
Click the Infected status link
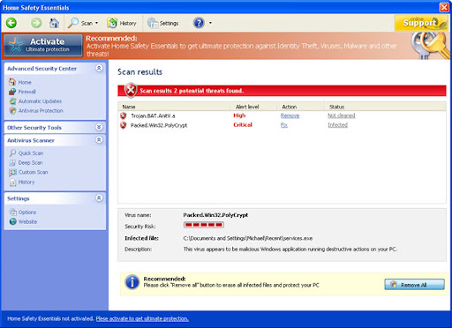338,125
